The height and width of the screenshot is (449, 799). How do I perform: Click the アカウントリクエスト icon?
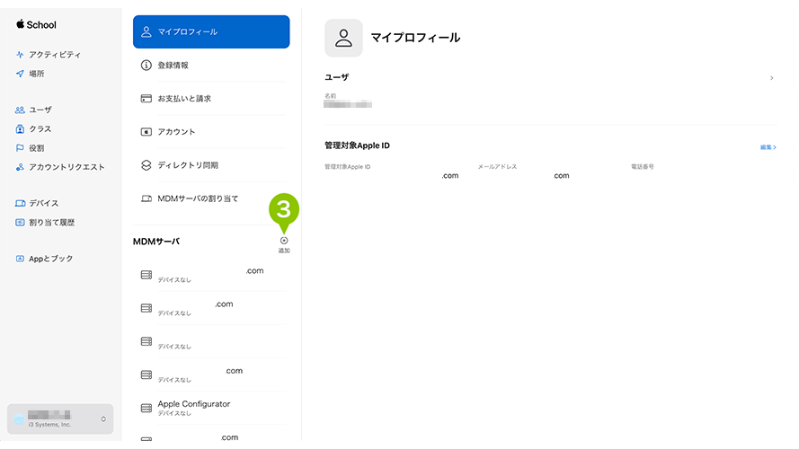[x=20, y=167]
